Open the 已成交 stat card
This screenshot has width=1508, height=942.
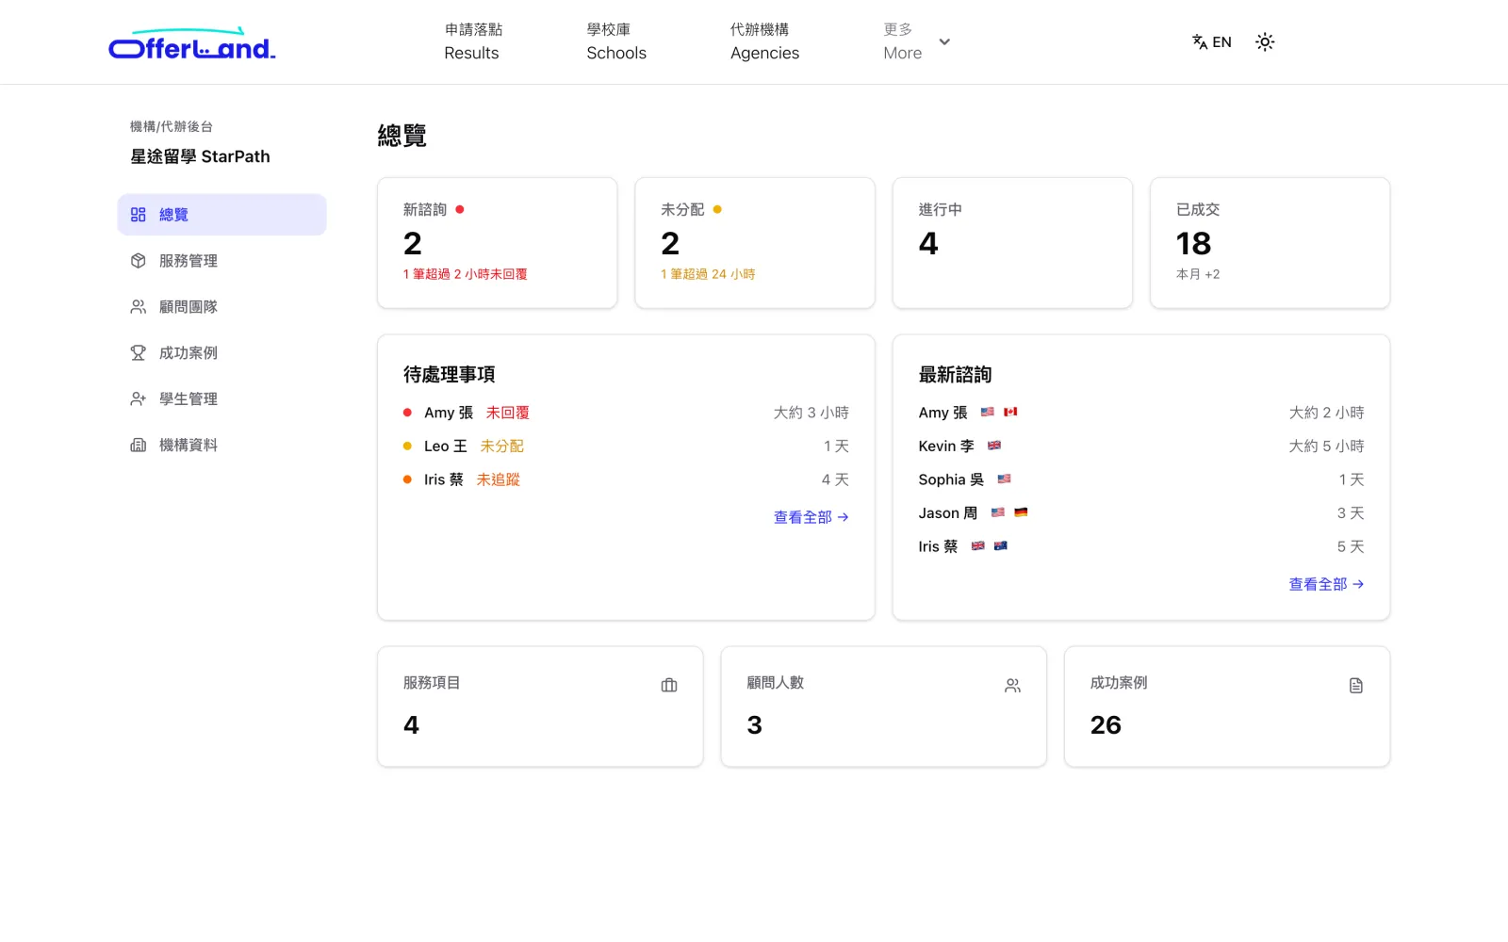pyautogui.click(x=1270, y=243)
